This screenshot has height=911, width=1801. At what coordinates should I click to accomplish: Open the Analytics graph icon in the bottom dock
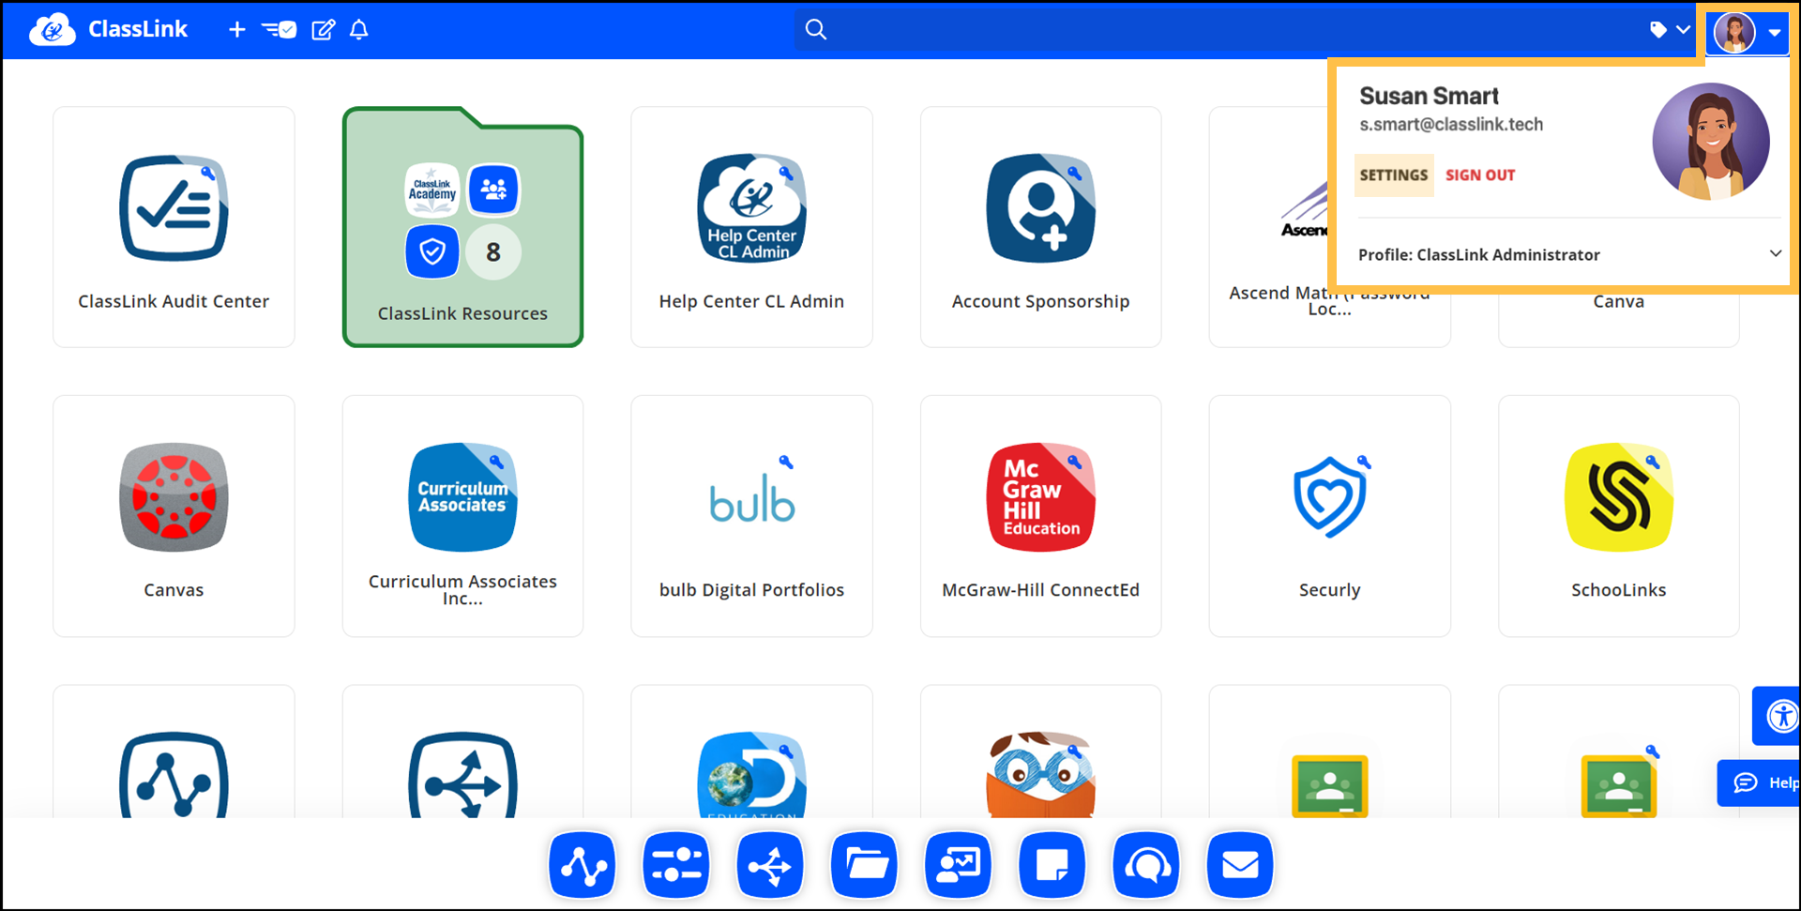582,865
